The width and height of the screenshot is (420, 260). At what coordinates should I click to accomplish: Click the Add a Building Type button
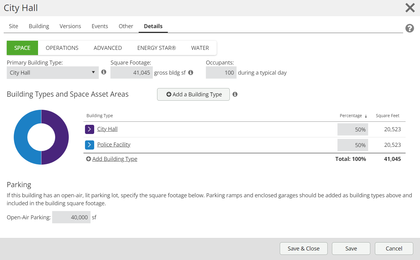(193, 95)
